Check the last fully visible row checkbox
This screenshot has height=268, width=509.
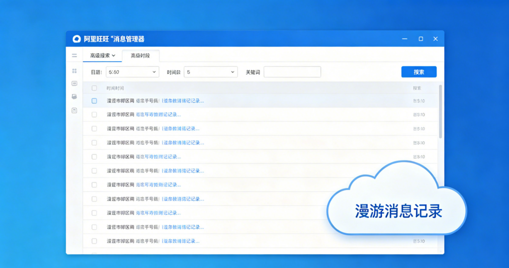pyautogui.click(x=94, y=241)
